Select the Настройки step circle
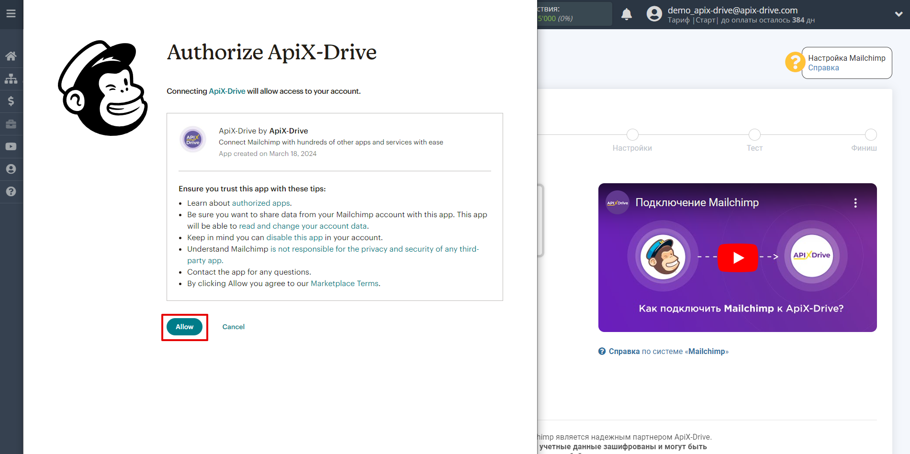This screenshot has width=910, height=454. [632, 134]
